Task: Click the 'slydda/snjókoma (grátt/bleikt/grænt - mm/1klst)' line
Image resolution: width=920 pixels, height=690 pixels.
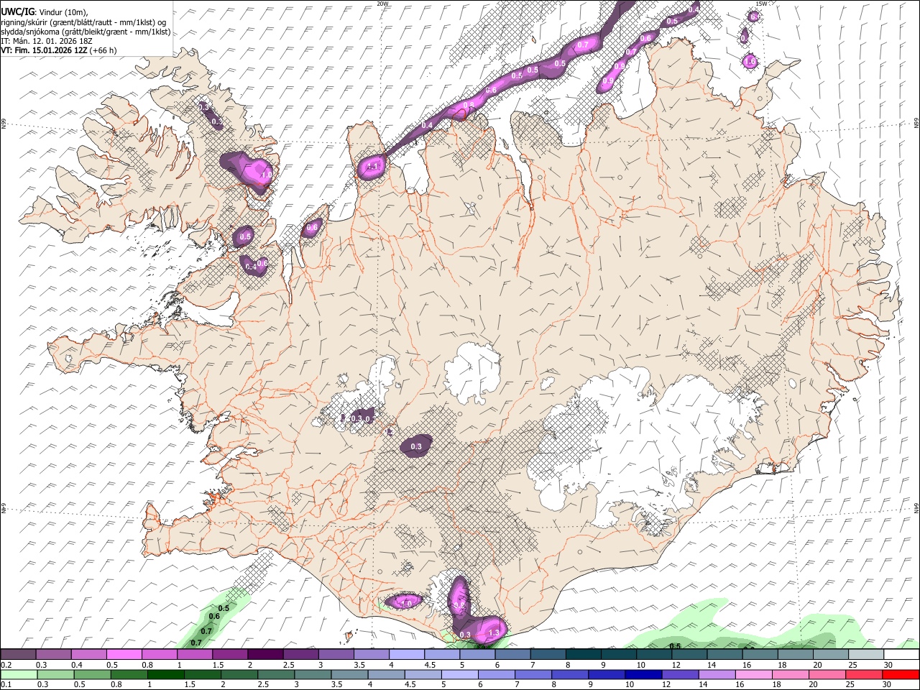Action: 86,32
